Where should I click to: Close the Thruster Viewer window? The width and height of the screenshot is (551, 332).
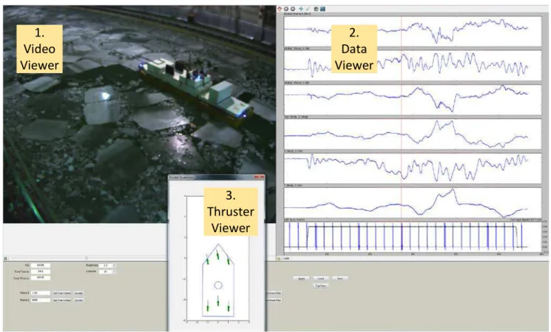click(x=261, y=177)
